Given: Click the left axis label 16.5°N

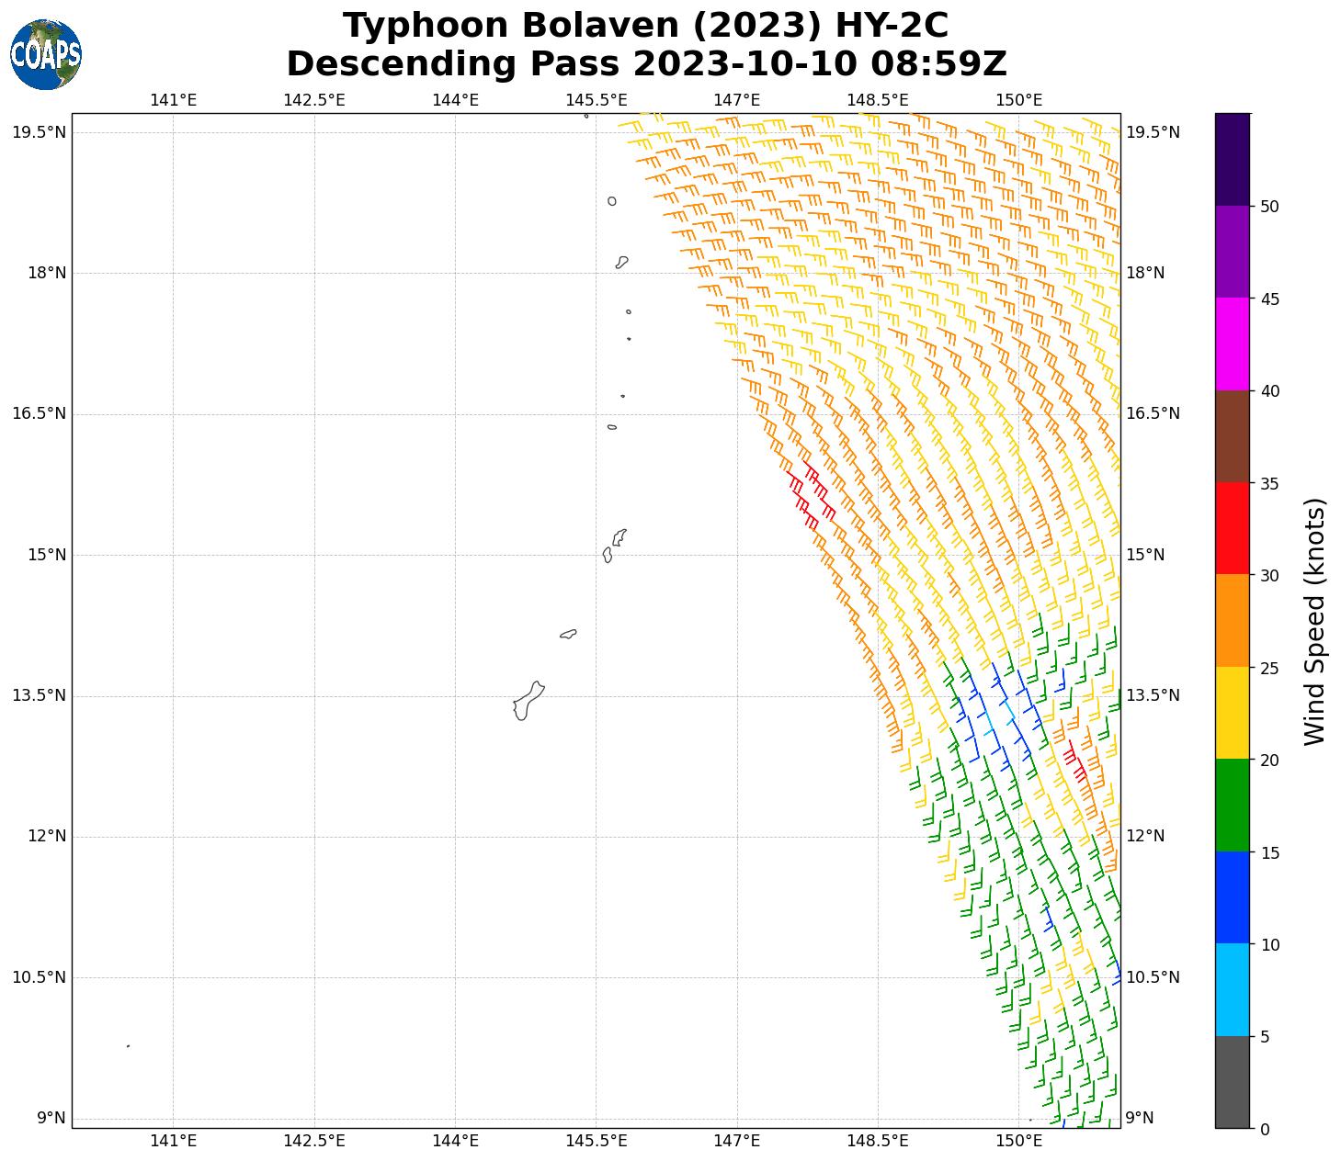Looking at the screenshot, I should (x=39, y=413).
